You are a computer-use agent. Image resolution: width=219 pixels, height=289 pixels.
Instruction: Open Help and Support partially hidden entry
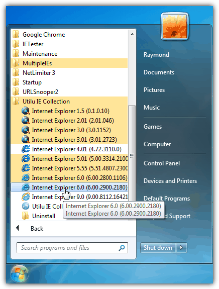pos(177,216)
